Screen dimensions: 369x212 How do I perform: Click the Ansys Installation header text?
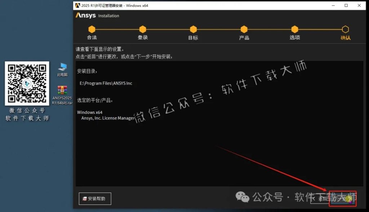pyautogui.click(x=97, y=15)
